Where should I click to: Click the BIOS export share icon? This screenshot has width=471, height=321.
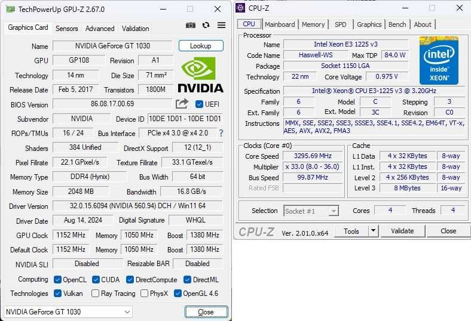(x=182, y=104)
